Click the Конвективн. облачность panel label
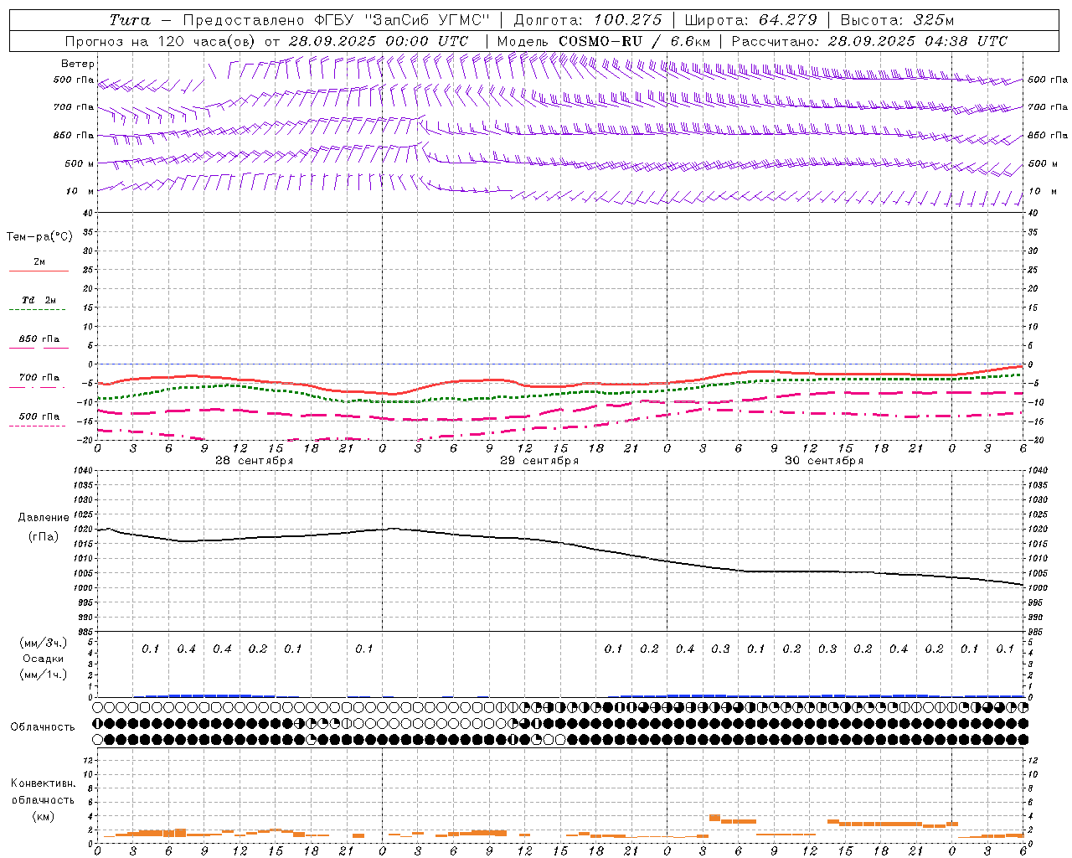The height and width of the screenshot is (858, 1072). pyautogui.click(x=43, y=799)
